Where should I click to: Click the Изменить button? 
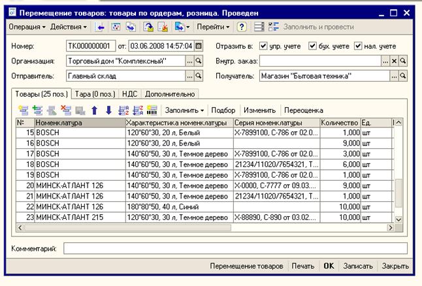coord(260,110)
